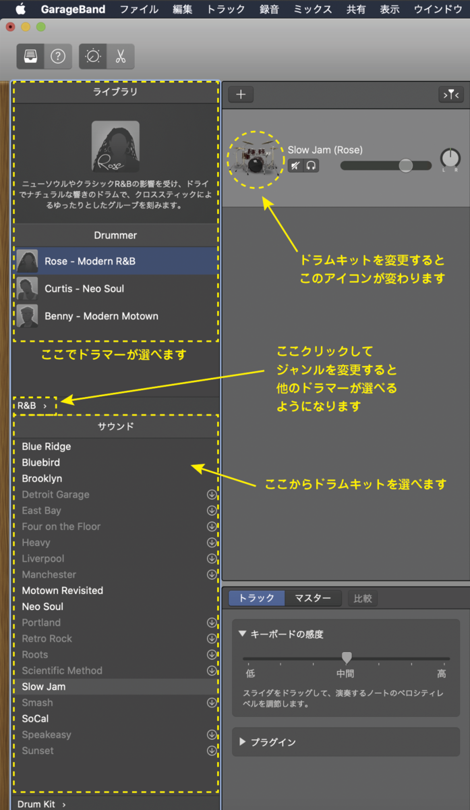Image resolution: width=470 pixels, height=810 pixels.
Task: Click the pan knob on Slow Jam track
Action: point(450,159)
